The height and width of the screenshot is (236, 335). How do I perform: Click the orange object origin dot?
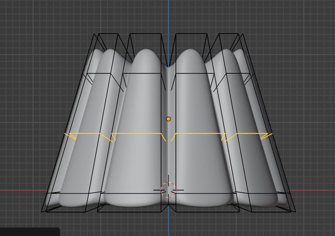168,119
